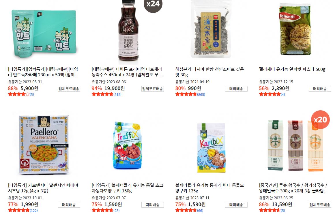Screen dimensions: 335x218
Task: Open the 515 reviews star rating
Action: (106, 94)
